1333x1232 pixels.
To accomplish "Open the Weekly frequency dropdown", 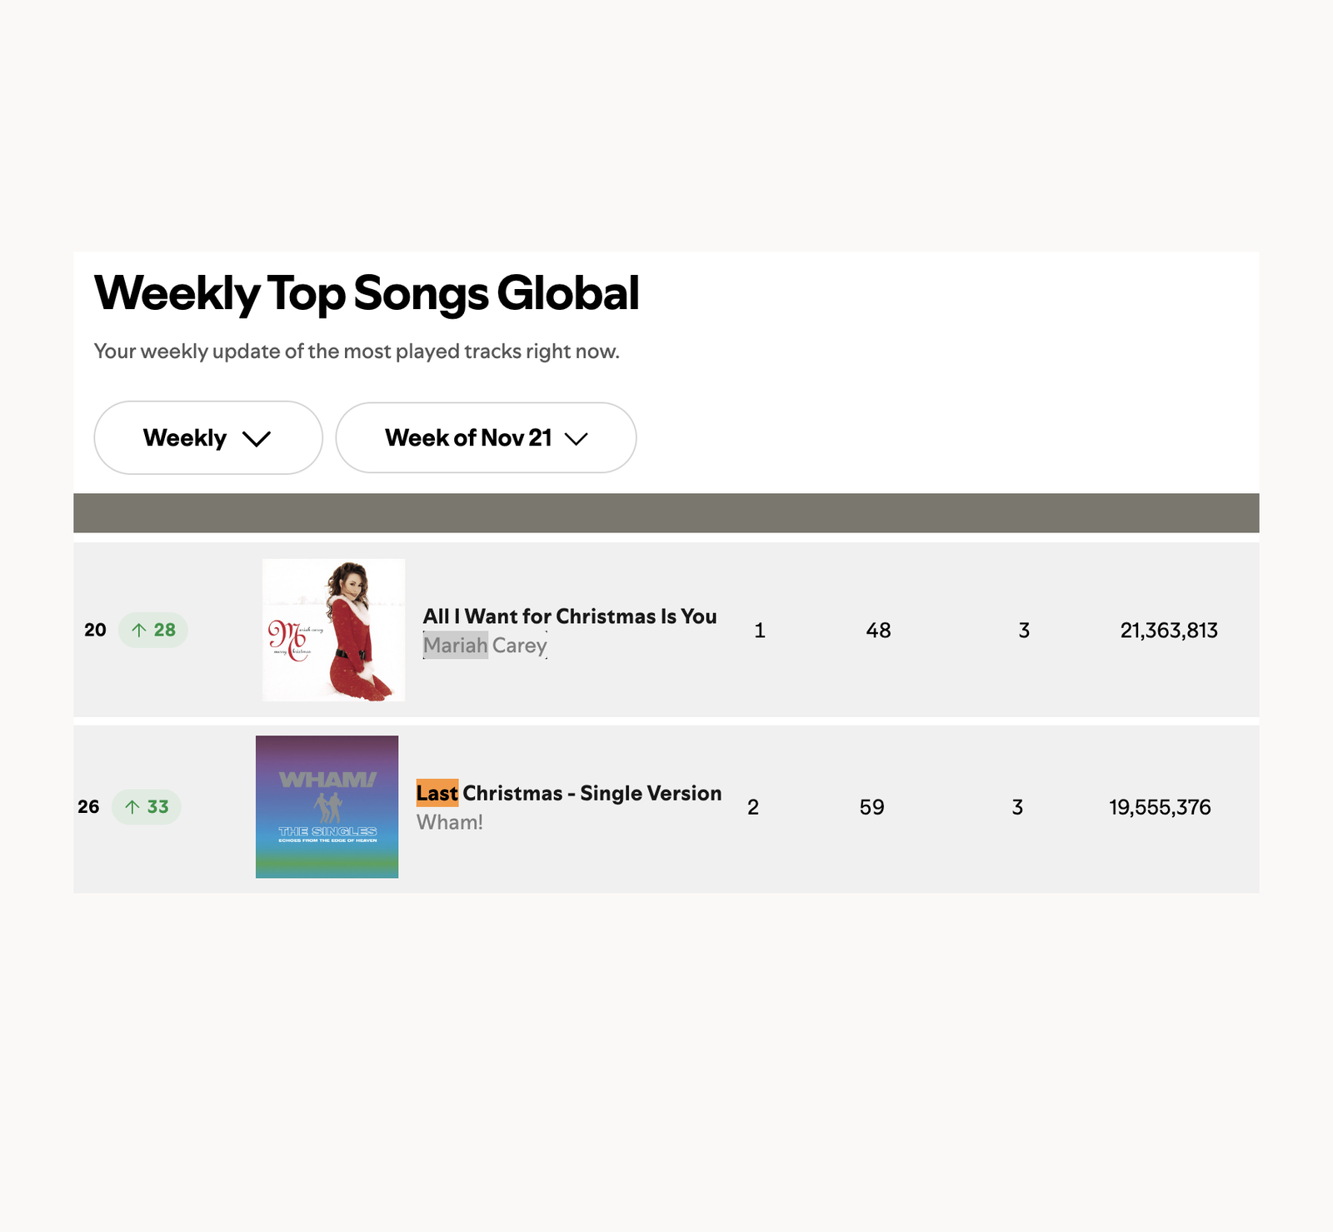I will (x=207, y=437).
